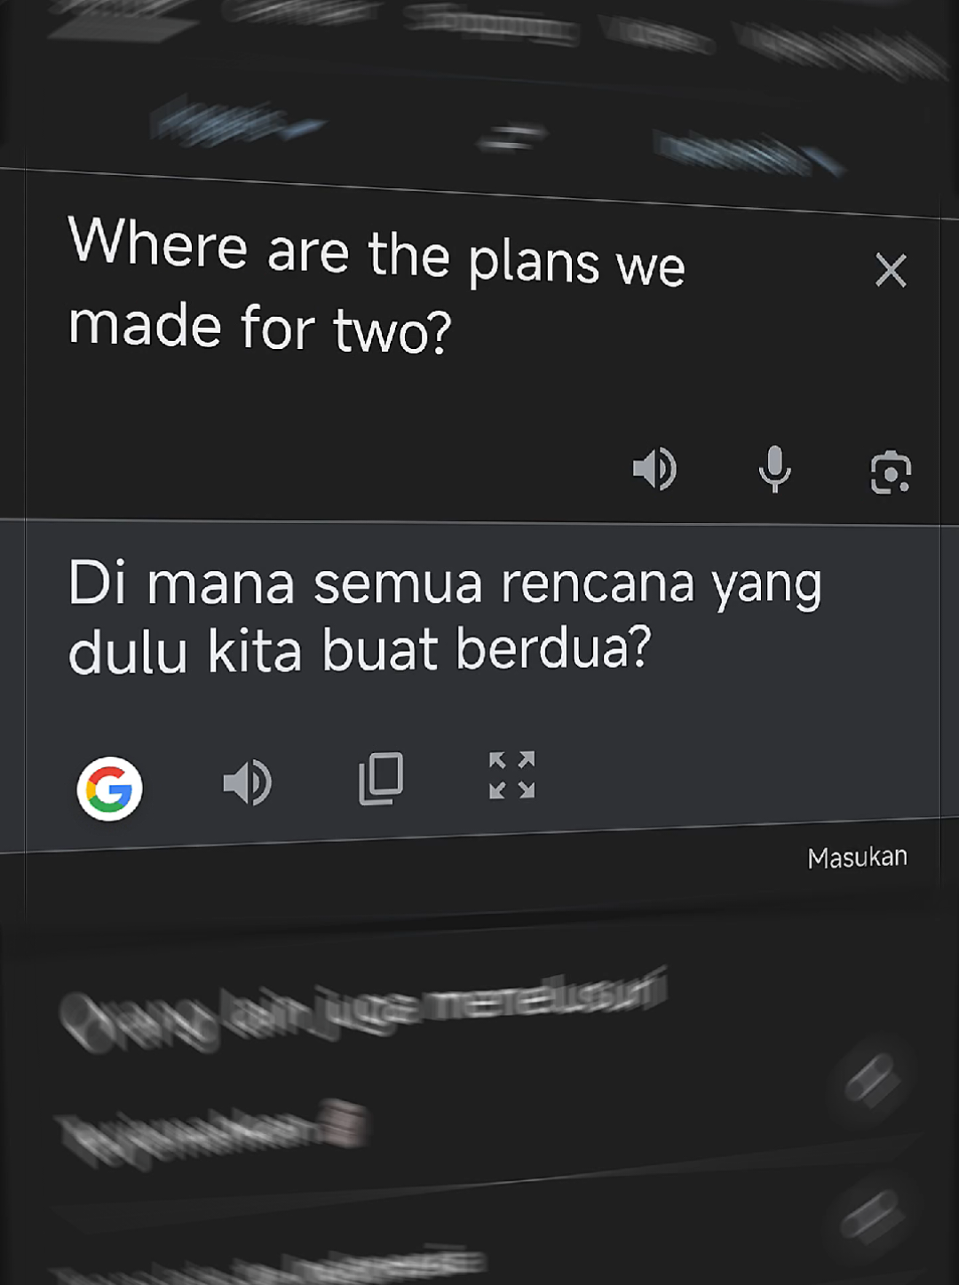This screenshot has height=1285, width=959.
Task: Open the Google logo icon
Action: coord(110,789)
